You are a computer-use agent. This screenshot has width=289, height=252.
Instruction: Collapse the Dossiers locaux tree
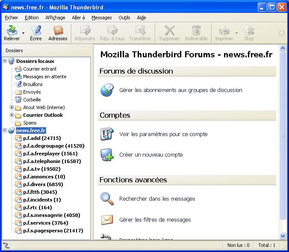pos(5,61)
